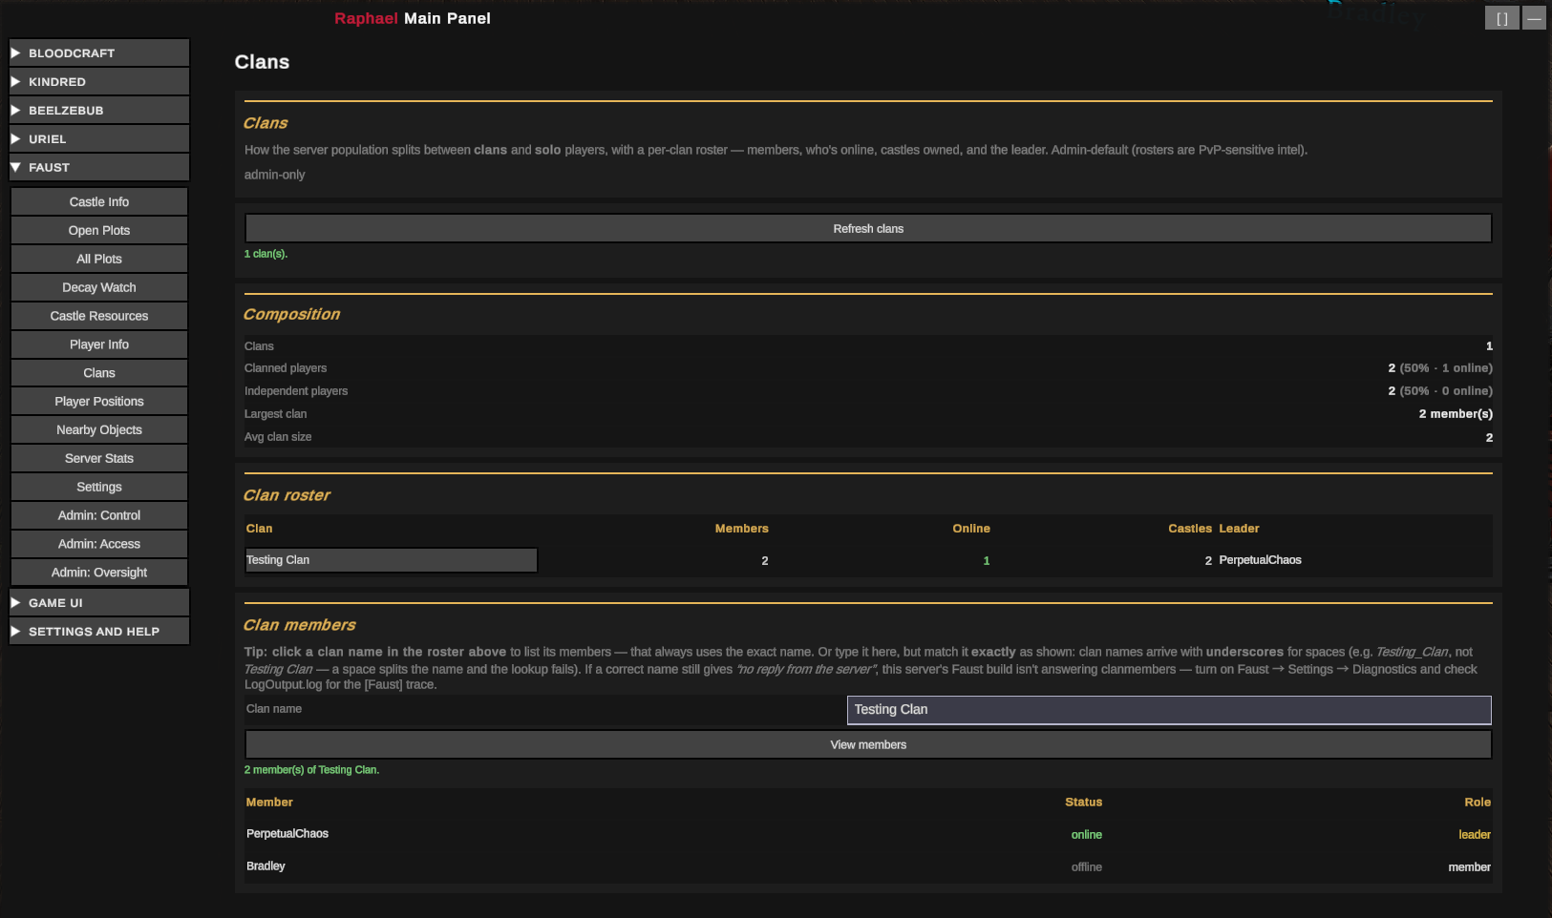Select Testing Clan in the roster

tap(392, 560)
